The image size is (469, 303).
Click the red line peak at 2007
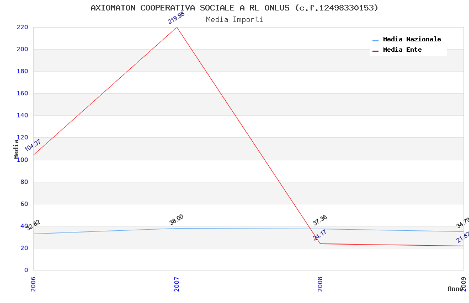pyautogui.click(x=177, y=28)
